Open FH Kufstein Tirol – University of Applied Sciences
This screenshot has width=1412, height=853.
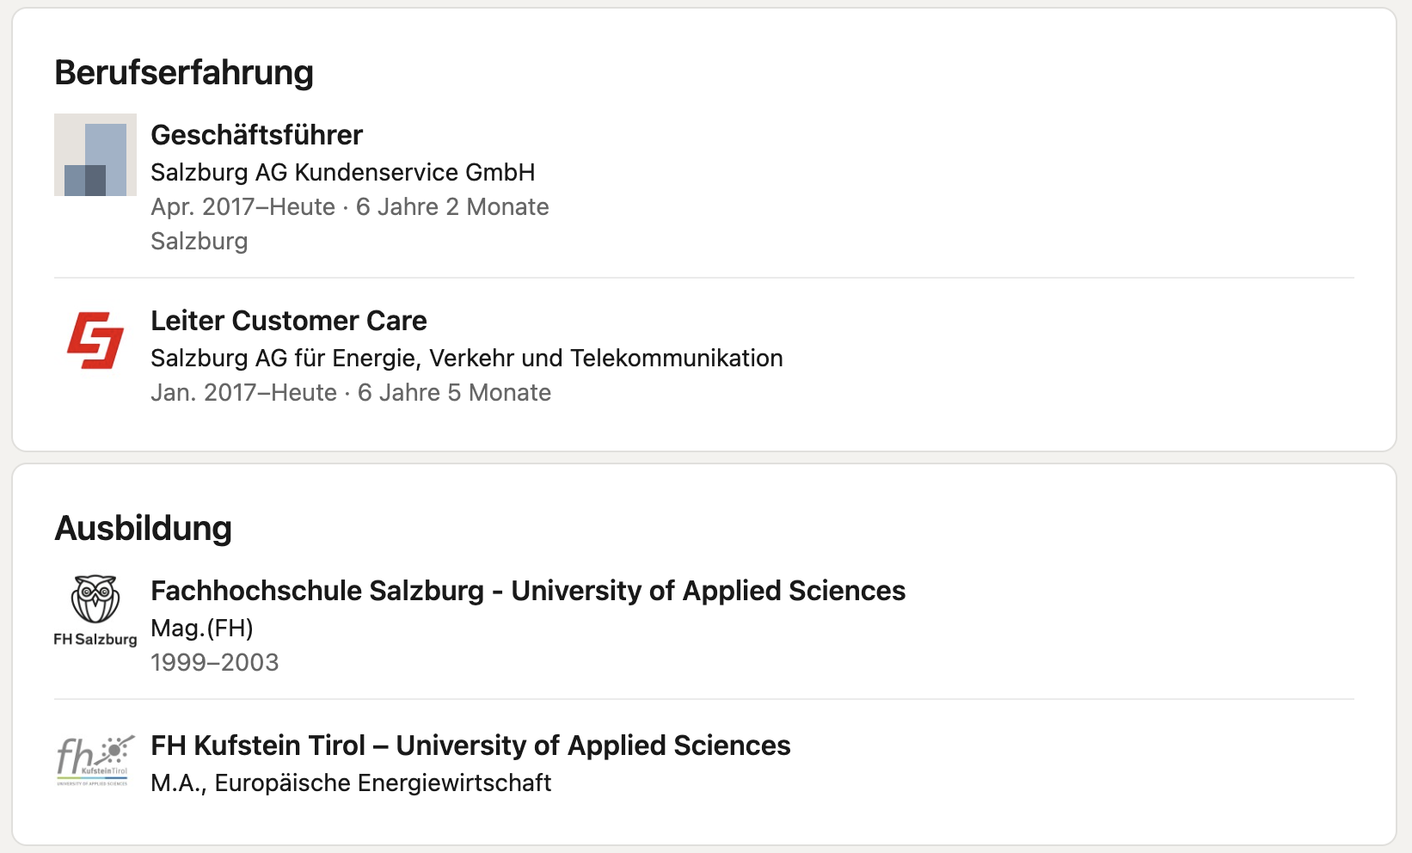click(x=470, y=746)
